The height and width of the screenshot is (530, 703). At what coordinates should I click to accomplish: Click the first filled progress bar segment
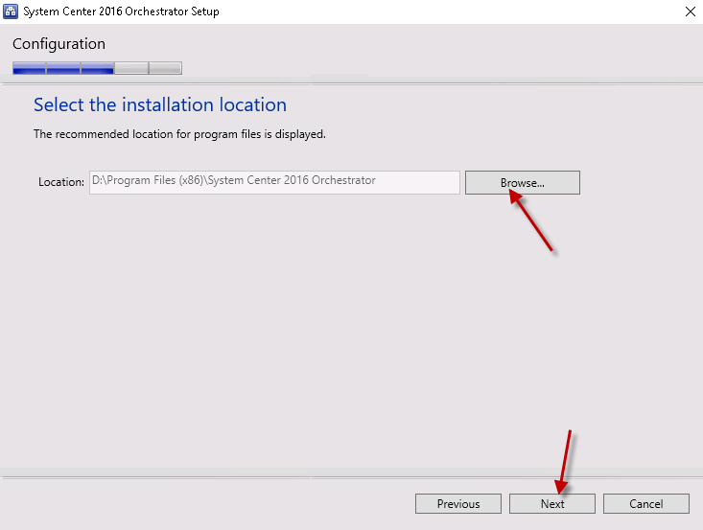tap(29, 68)
